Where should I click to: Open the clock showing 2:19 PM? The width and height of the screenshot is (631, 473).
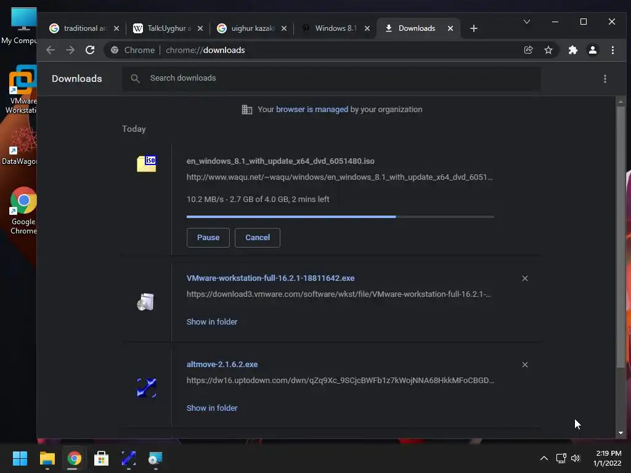[x=608, y=458]
